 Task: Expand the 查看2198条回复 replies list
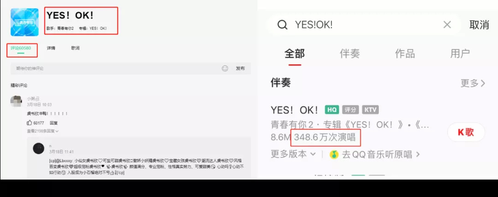coord(43,131)
